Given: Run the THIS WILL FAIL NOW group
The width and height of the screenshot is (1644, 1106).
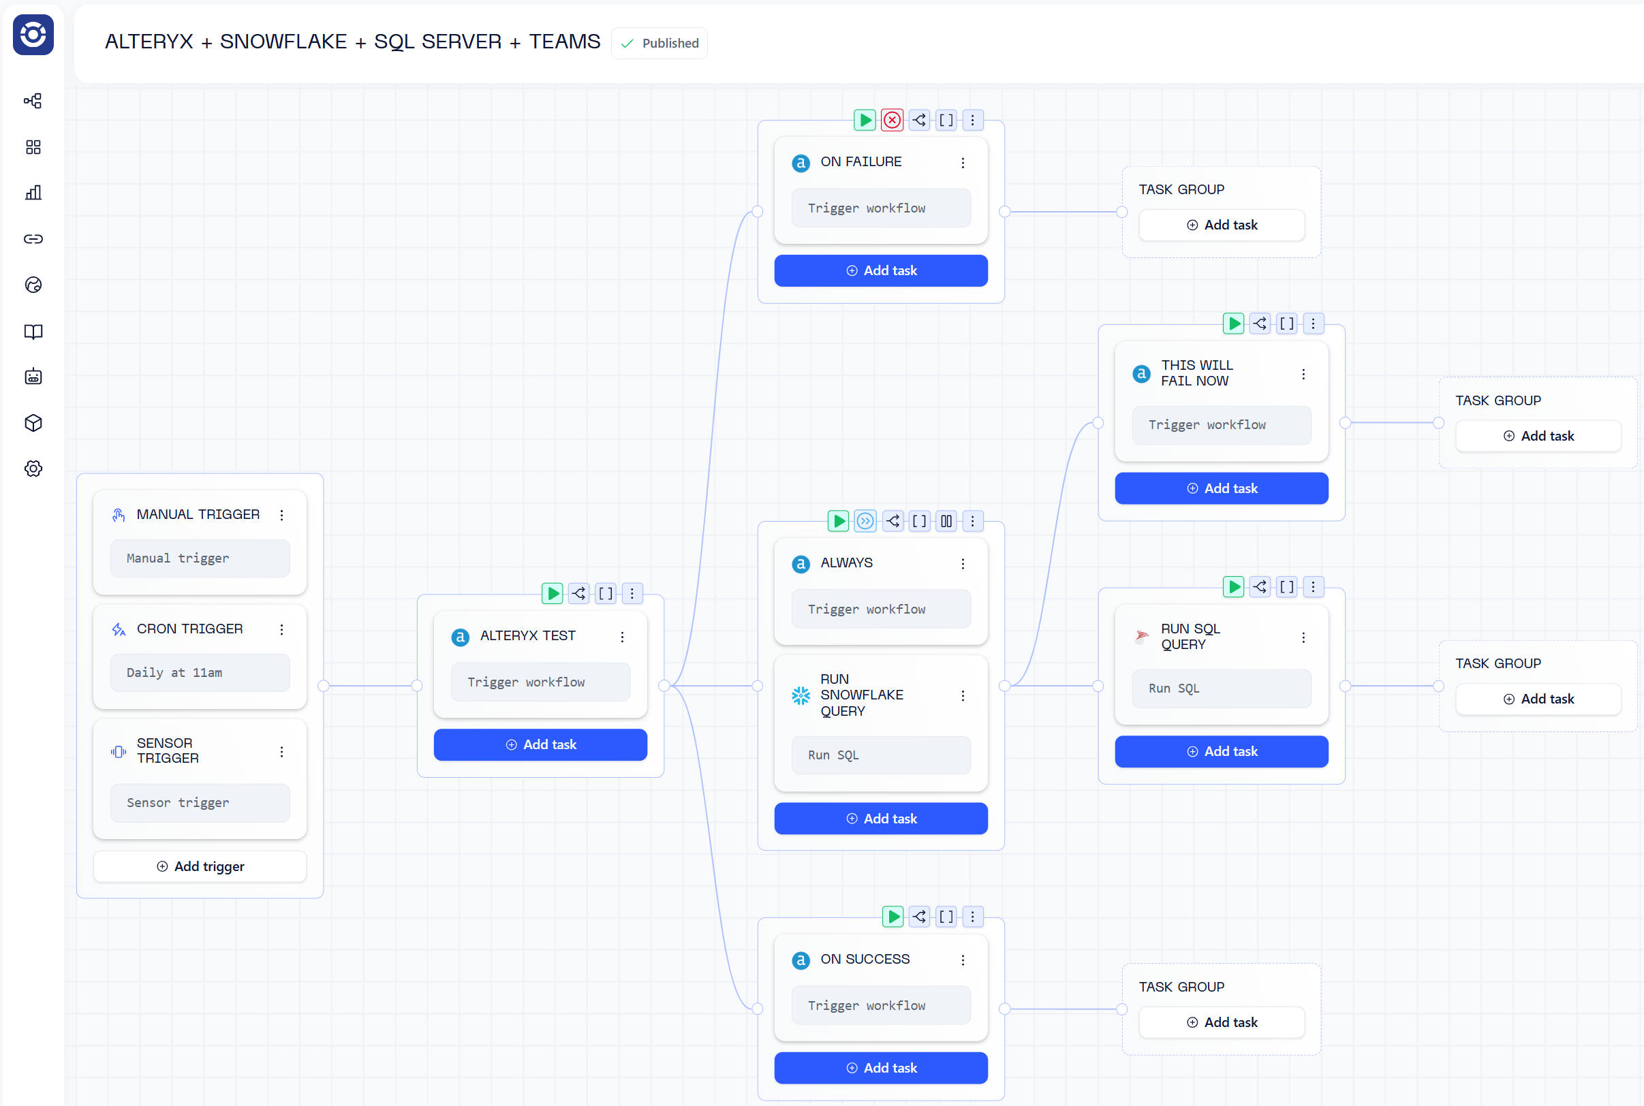Looking at the screenshot, I should tap(1233, 323).
